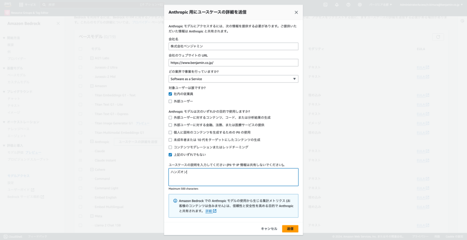The image size is (467, 240).
Task: Collapse the プレイグラウンド sidebar section
Action: click(4, 92)
